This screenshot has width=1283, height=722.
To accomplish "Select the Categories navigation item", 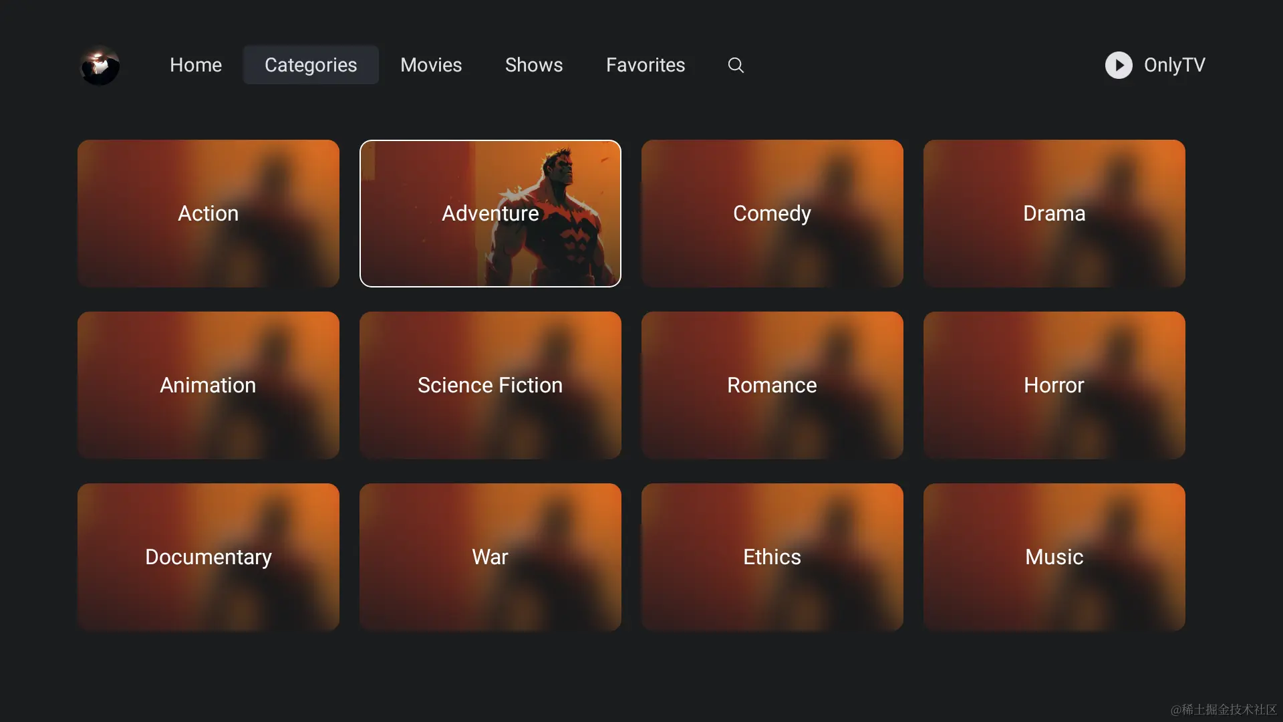I will (310, 65).
